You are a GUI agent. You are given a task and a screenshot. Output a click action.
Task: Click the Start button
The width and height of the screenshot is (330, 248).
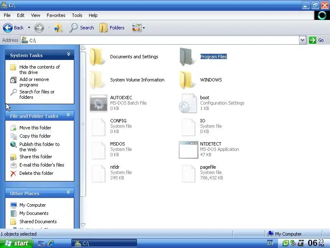pos(16,243)
